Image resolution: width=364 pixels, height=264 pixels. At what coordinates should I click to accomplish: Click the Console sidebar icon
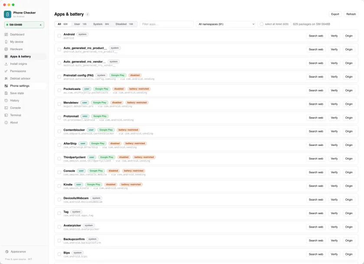(6, 108)
